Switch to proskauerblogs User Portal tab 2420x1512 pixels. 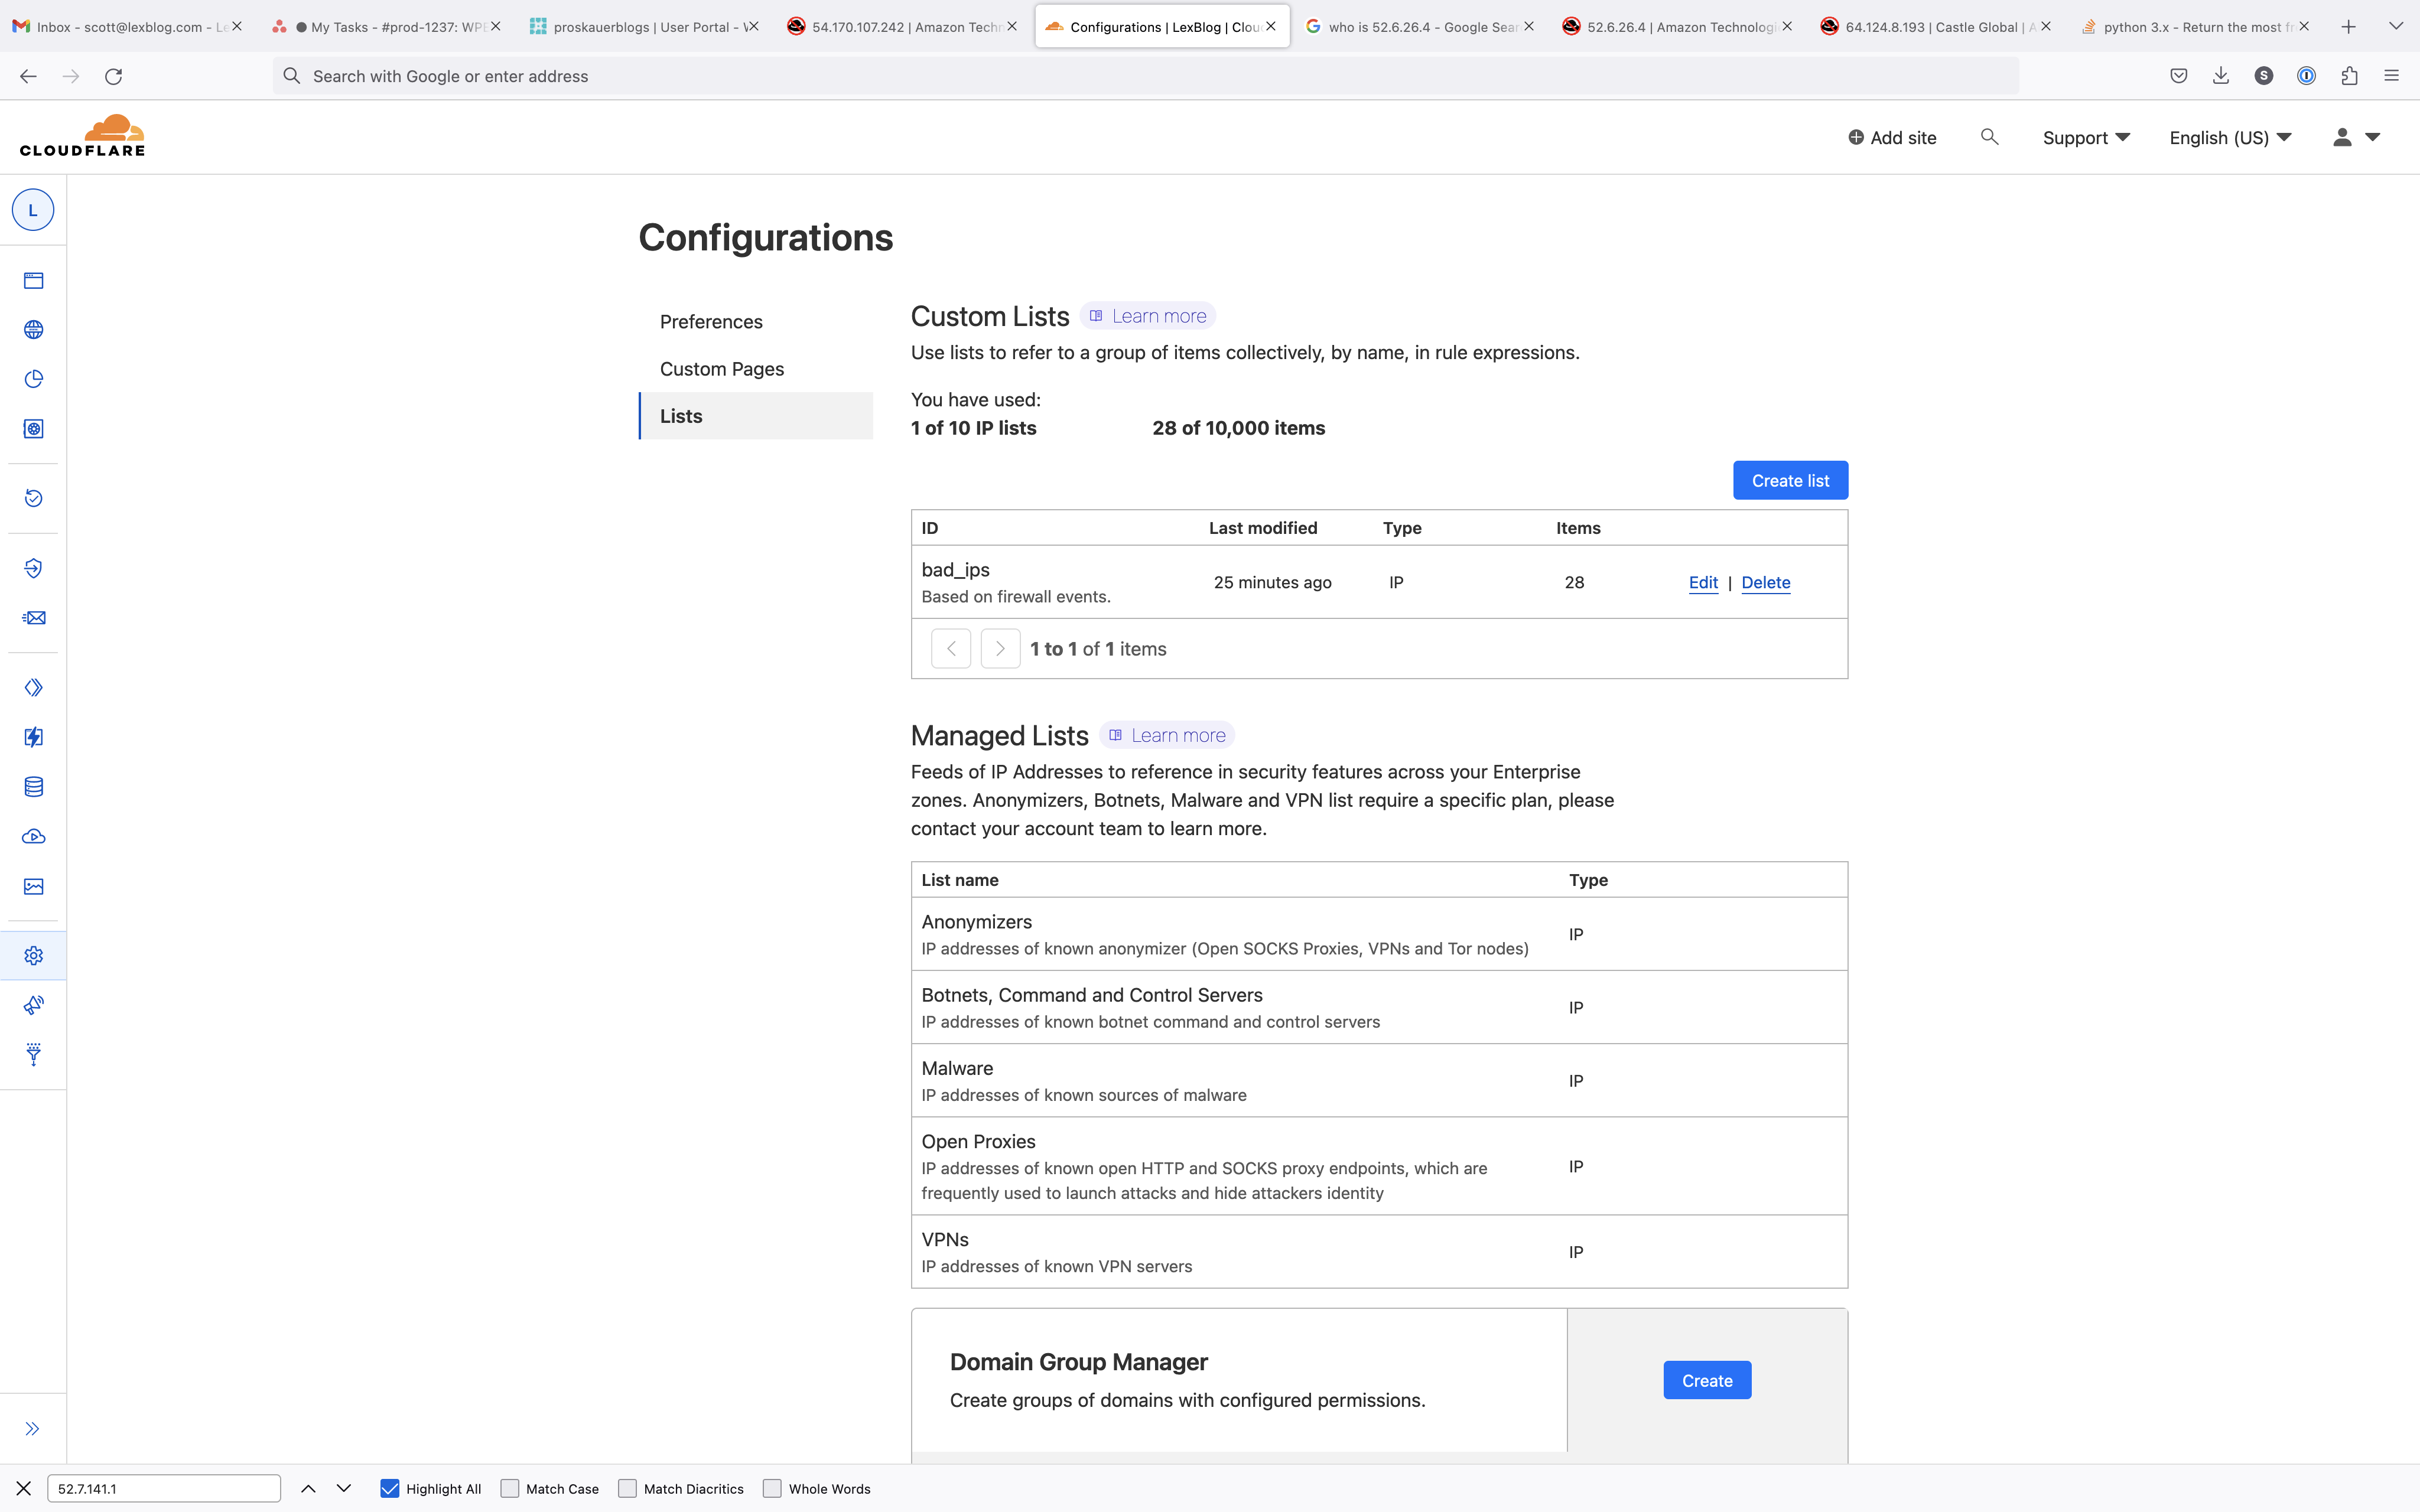coord(644,26)
